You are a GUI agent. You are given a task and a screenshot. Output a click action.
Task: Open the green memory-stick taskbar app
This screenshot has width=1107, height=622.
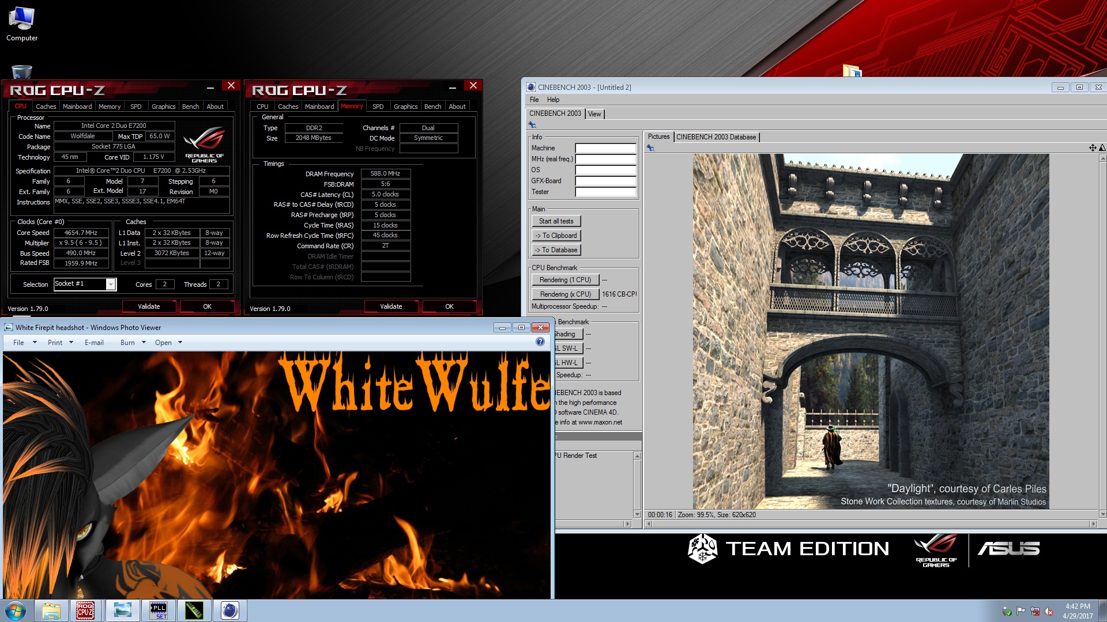pyautogui.click(x=194, y=610)
